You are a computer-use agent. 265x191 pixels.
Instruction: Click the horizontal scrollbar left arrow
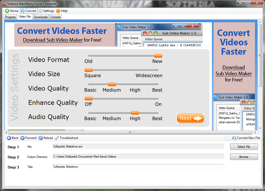click(6, 133)
